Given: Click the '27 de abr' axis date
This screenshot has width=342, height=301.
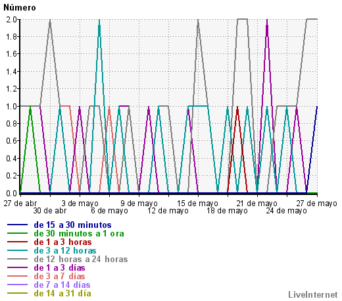Looking at the screenshot, I should pyautogui.click(x=20, y=204).
